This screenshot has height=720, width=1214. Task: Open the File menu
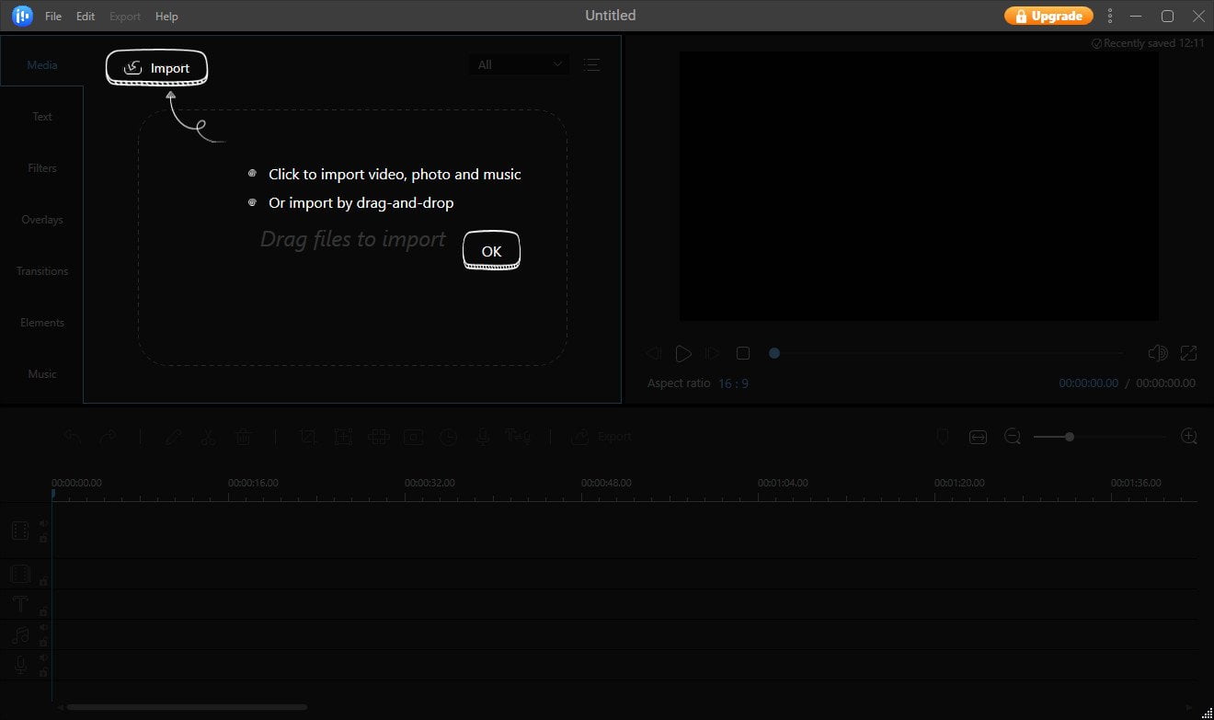pos(53,17)
